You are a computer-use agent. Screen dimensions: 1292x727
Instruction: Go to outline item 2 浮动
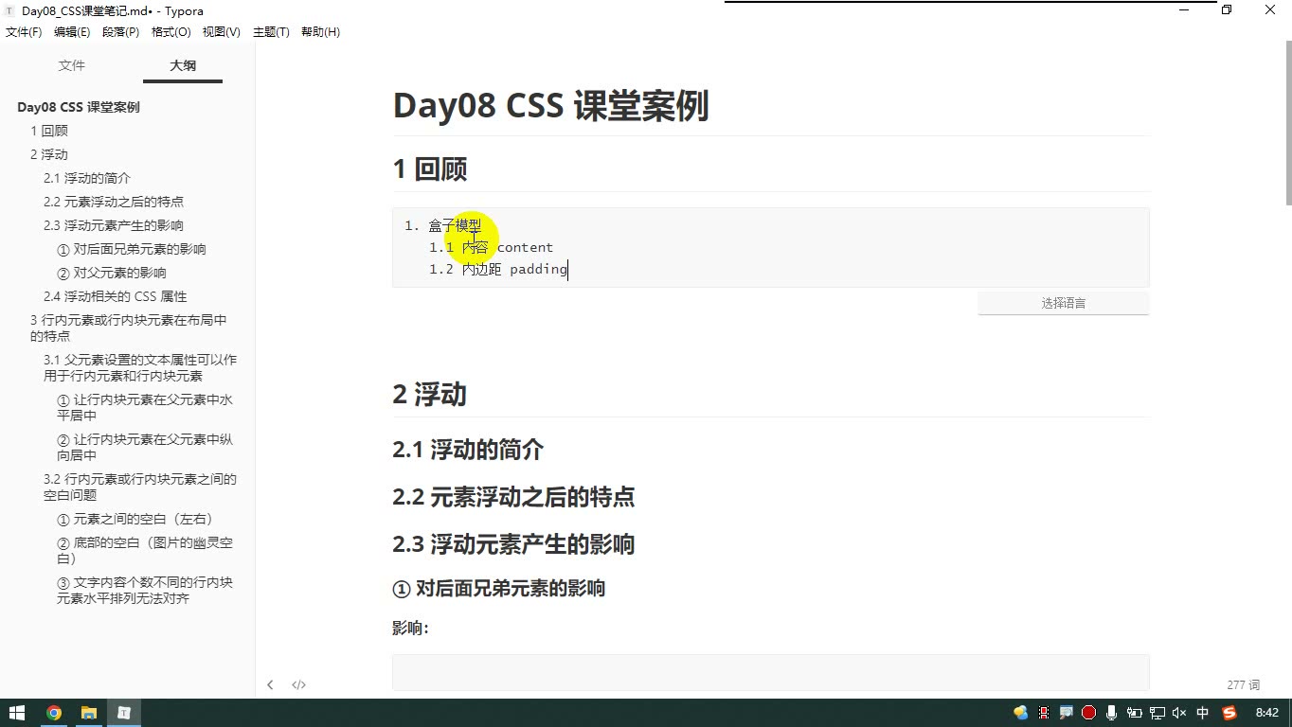click(49, 154)
